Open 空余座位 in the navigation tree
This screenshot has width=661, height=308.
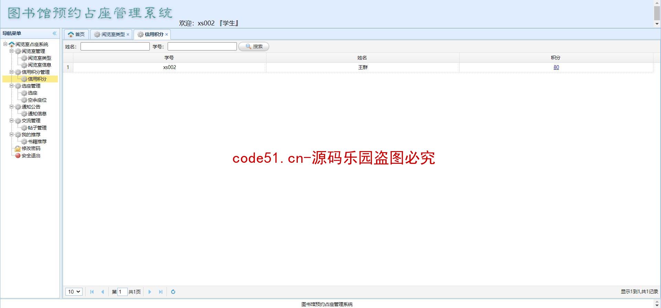tap(37, 100)
